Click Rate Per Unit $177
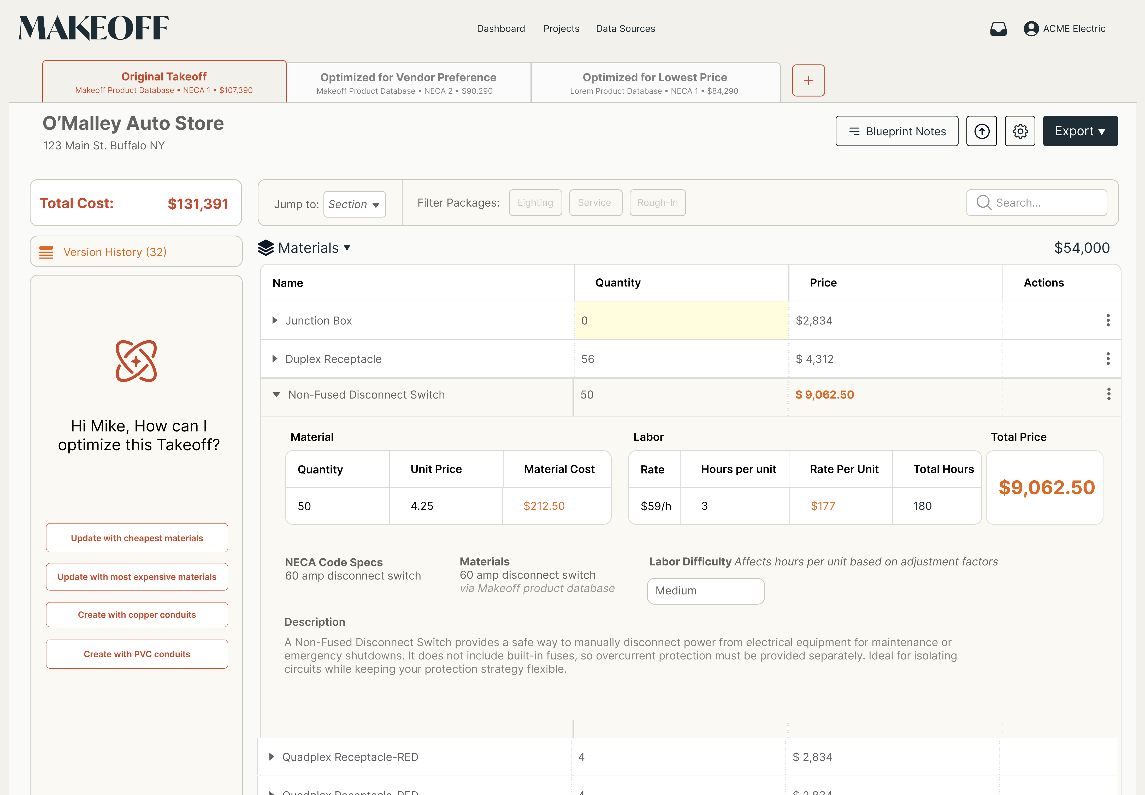The height and width of the screenshot is (795, 1145). click(x=823, y=506)
